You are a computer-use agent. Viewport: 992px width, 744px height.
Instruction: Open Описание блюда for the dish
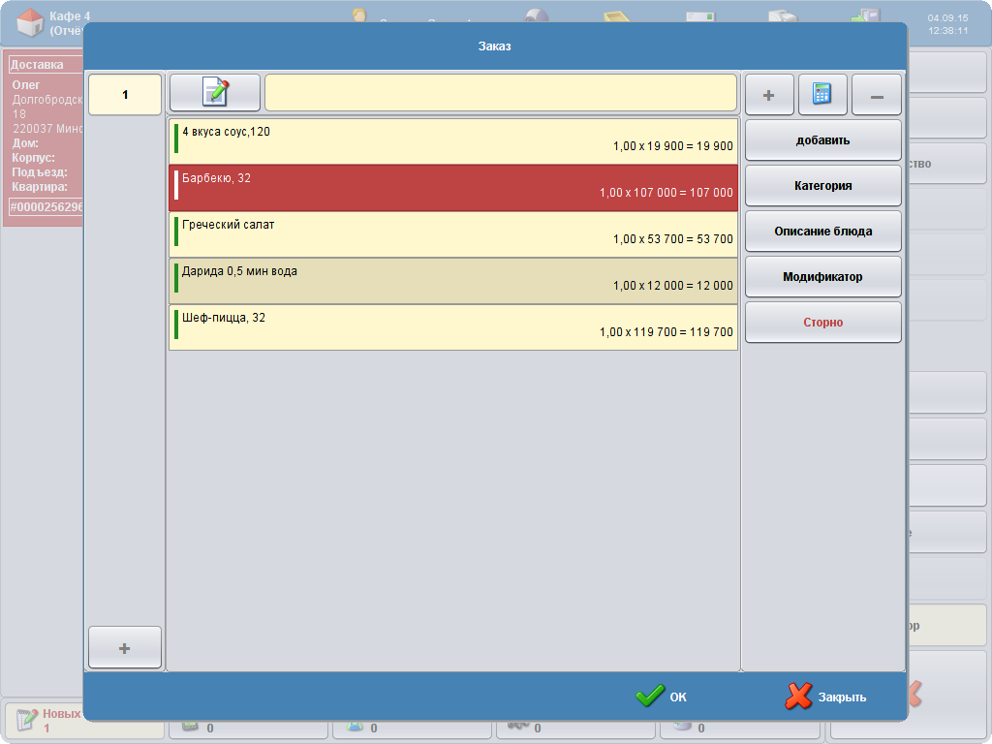(822, 231)
